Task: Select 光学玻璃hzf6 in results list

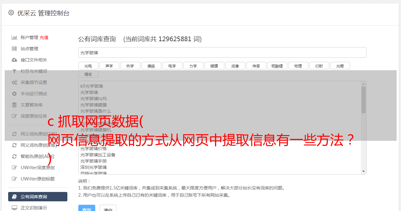Action: tap(93, 99)
